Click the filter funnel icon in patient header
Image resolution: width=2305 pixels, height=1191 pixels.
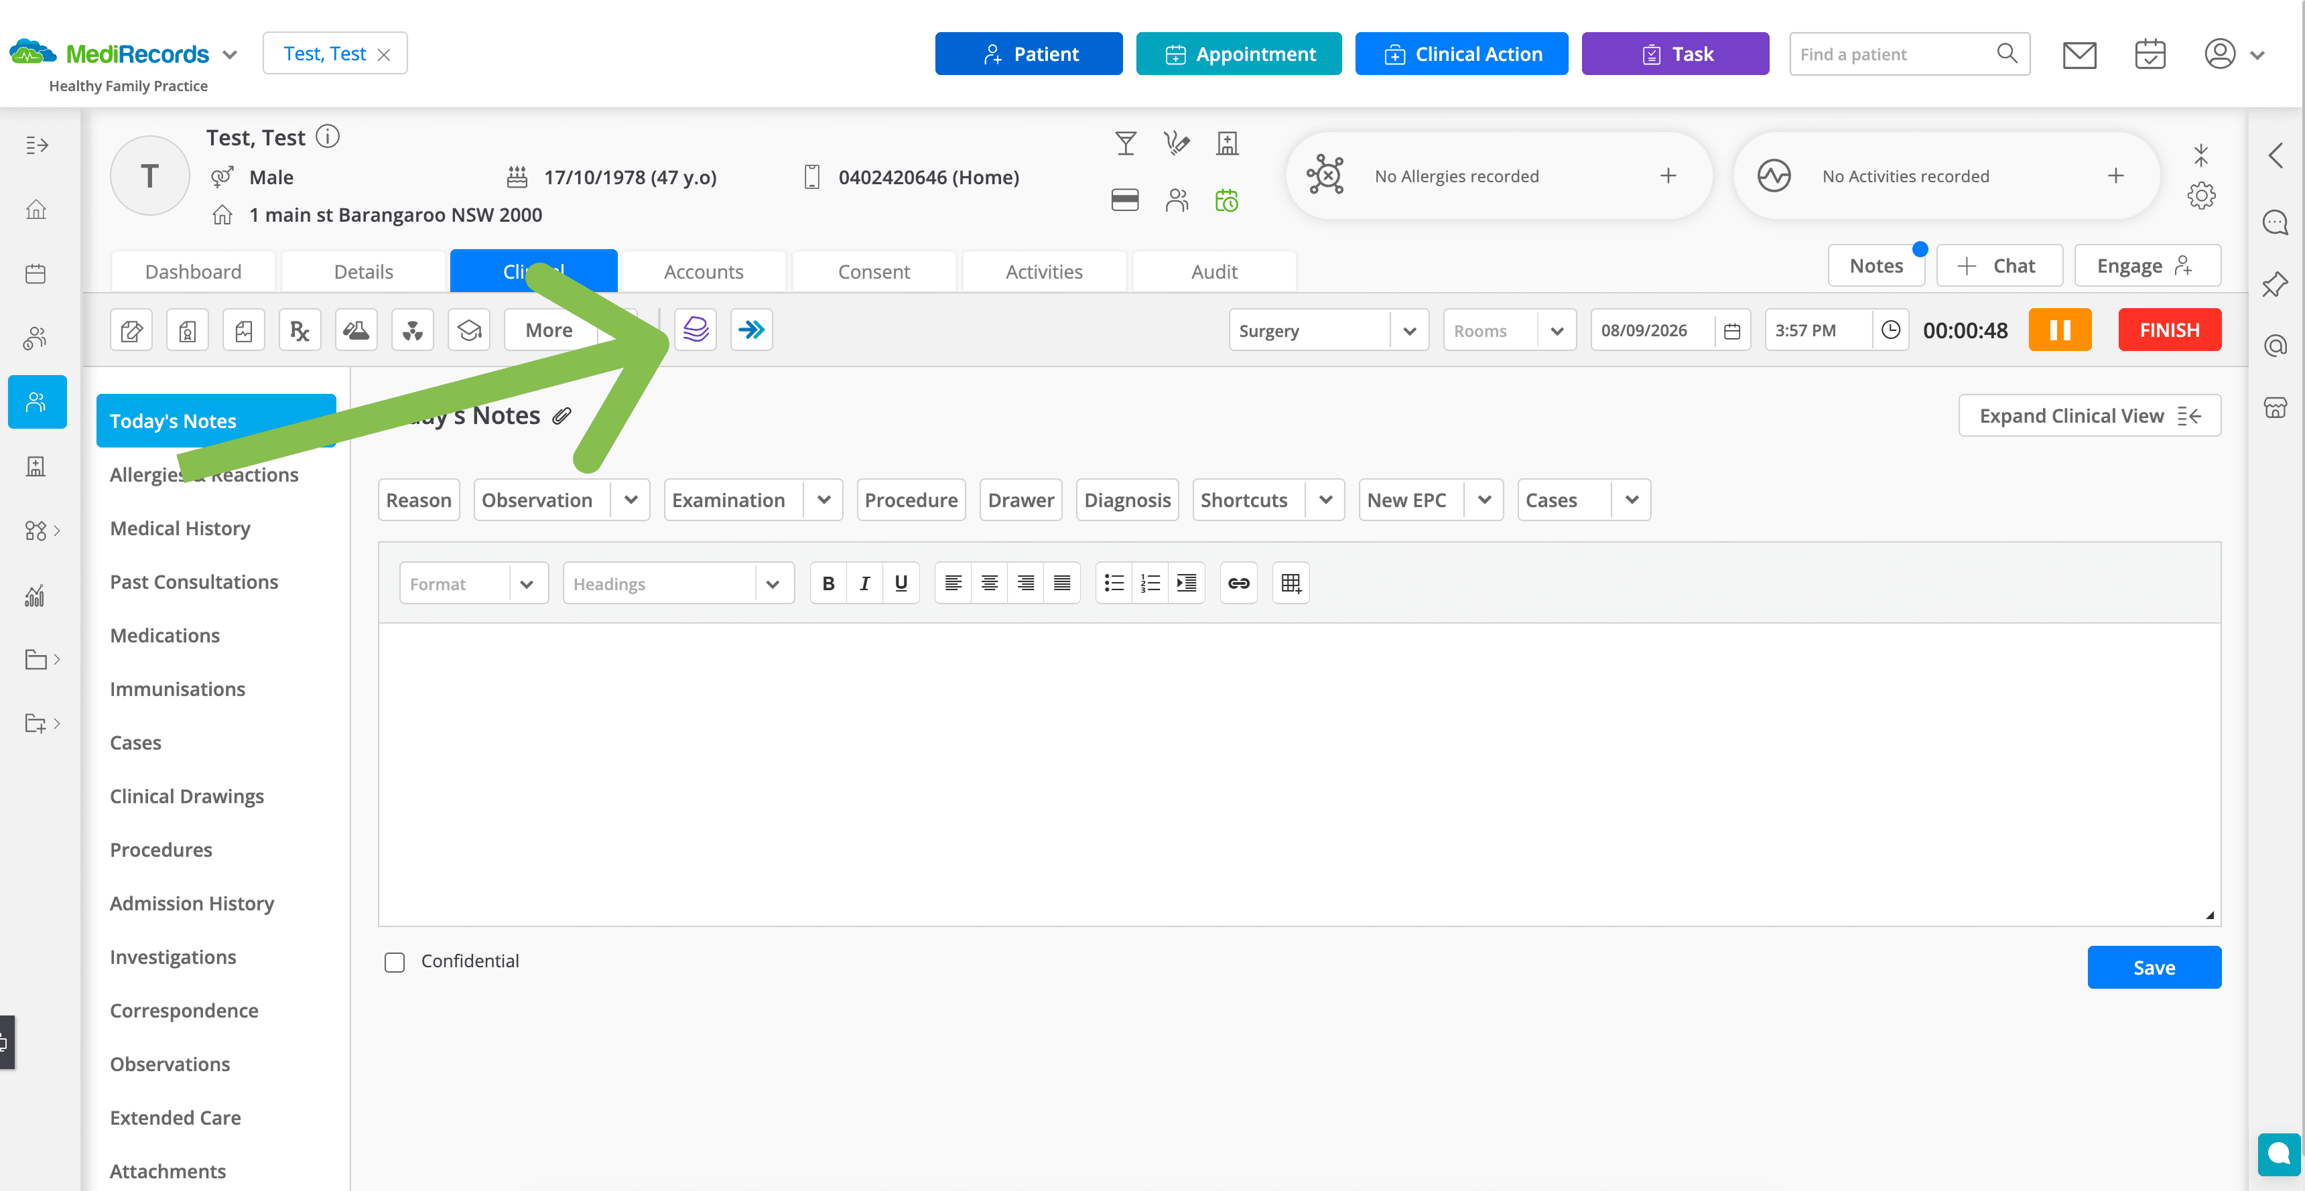coord(1126,143)
